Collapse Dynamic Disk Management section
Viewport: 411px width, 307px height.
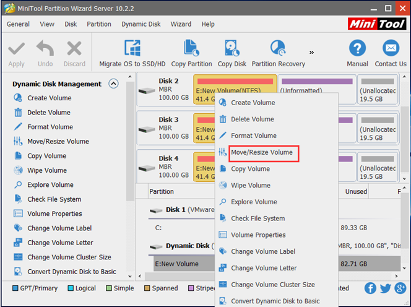click(x=113, y=84)
